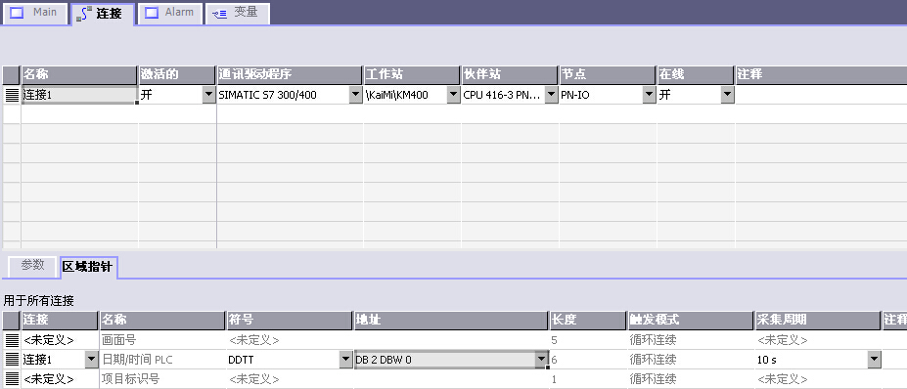The image size is (907, 389).
Task: Click the 长度 column header
Action: click(x=588, y=321)
